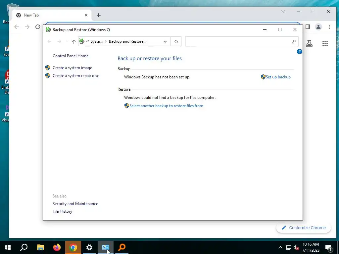Click the Control Panel search box

[242, 41]
